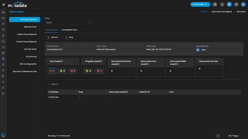Open the checklist tasks icon in sidebar

click(3, 88)
